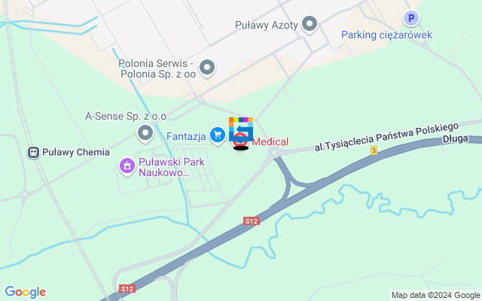482x301 pixels.
Task: Click the Fantazja store label
Action: click(x=186, y=136)
